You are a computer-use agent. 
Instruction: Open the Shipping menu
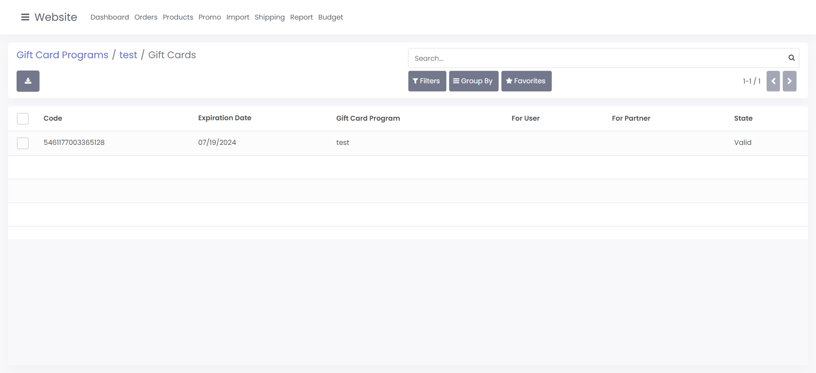point(269,17)
